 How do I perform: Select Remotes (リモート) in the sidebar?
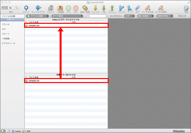(x=6, y=34)
